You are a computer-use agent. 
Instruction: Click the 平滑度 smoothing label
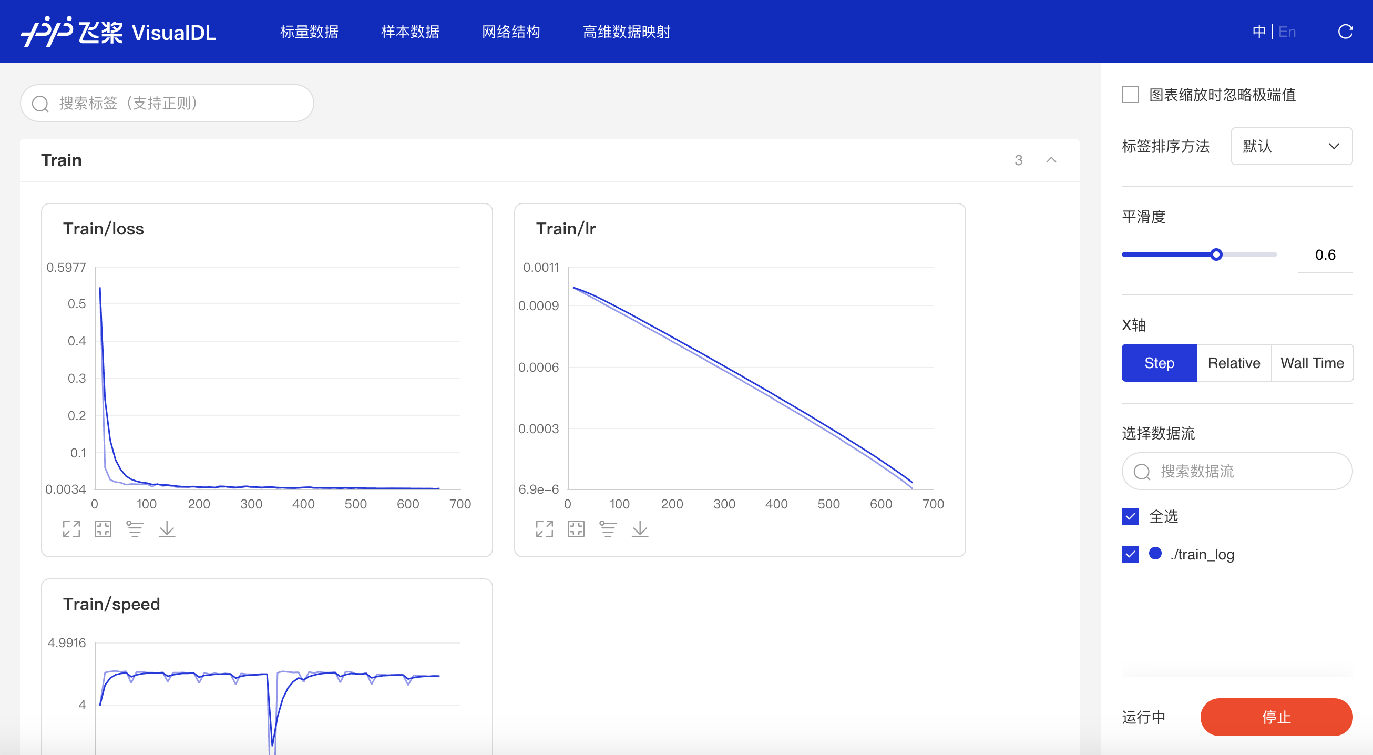coord(1143,217)
